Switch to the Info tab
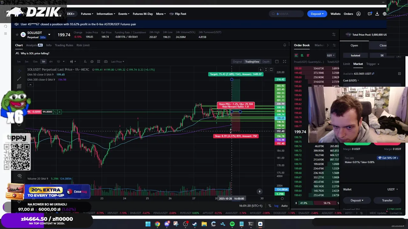This screenshot has width=408, height=229. click(49, 45)
